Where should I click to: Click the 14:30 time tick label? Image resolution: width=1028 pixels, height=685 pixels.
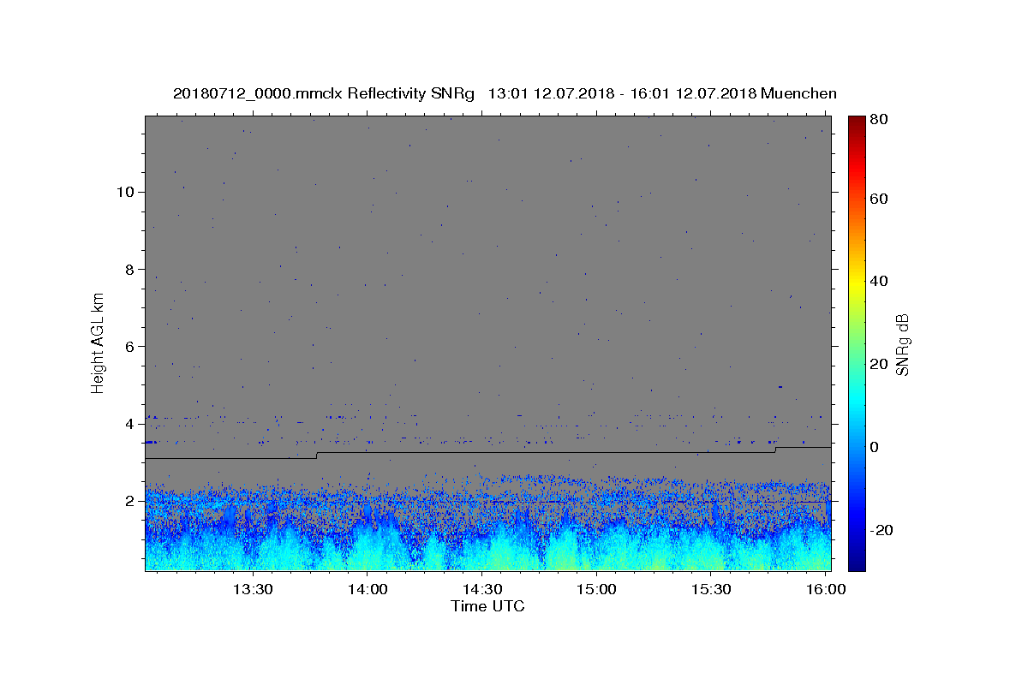(481, 589)
